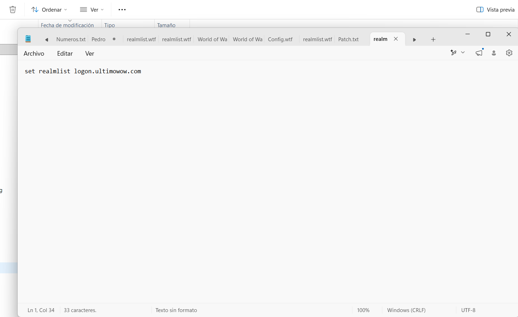The width and height of the screenshot is (518, 317).
Task: Sort by Fecha de modificación column
Action: click(x=67, y=25)
